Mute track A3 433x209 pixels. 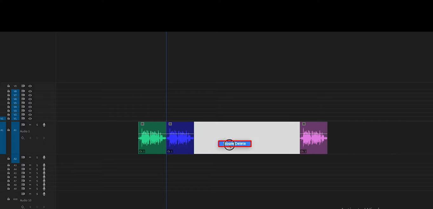30,165
